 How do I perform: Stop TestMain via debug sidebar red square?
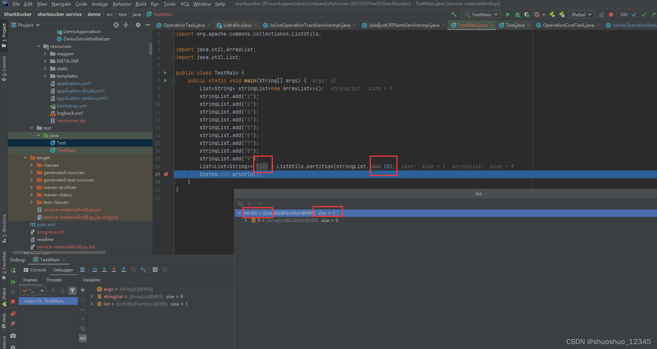tap(13, 301)
